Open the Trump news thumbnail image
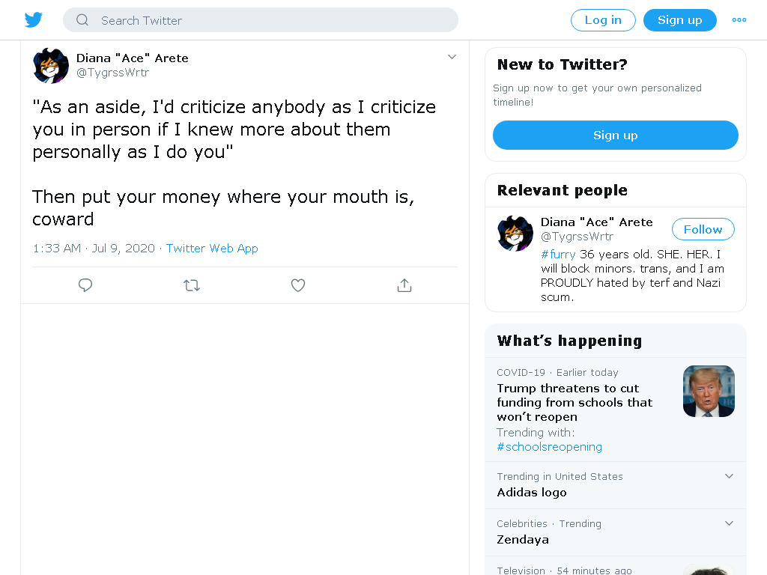Screen dimensions: 767x575 [709, 391]
